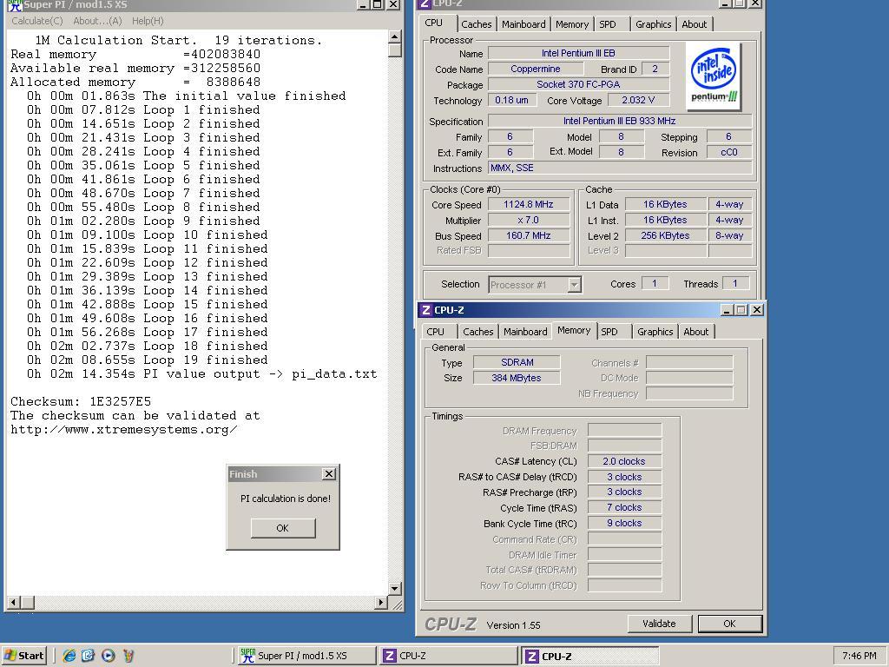The image size is (889, 667).
Task: Open Mainboard tab in front CPU-Z window
Action: click(525, 332)
